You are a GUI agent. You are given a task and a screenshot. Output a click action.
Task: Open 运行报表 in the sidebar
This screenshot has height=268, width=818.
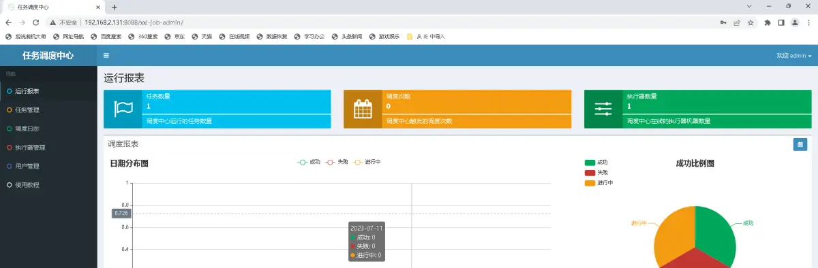pos(48,91)
